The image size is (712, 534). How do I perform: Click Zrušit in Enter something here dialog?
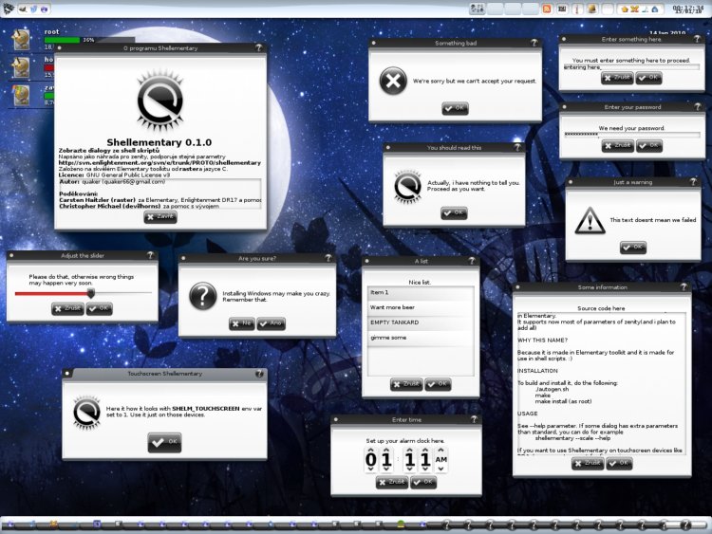618,78
